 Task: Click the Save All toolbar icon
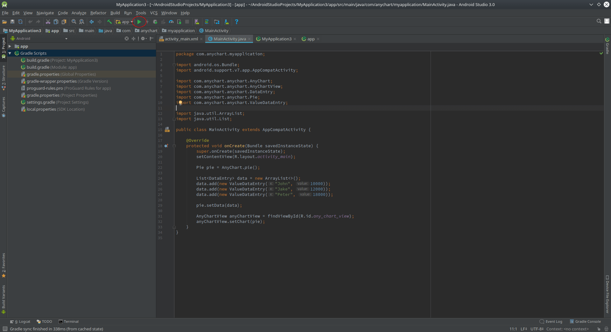[12, 22]
